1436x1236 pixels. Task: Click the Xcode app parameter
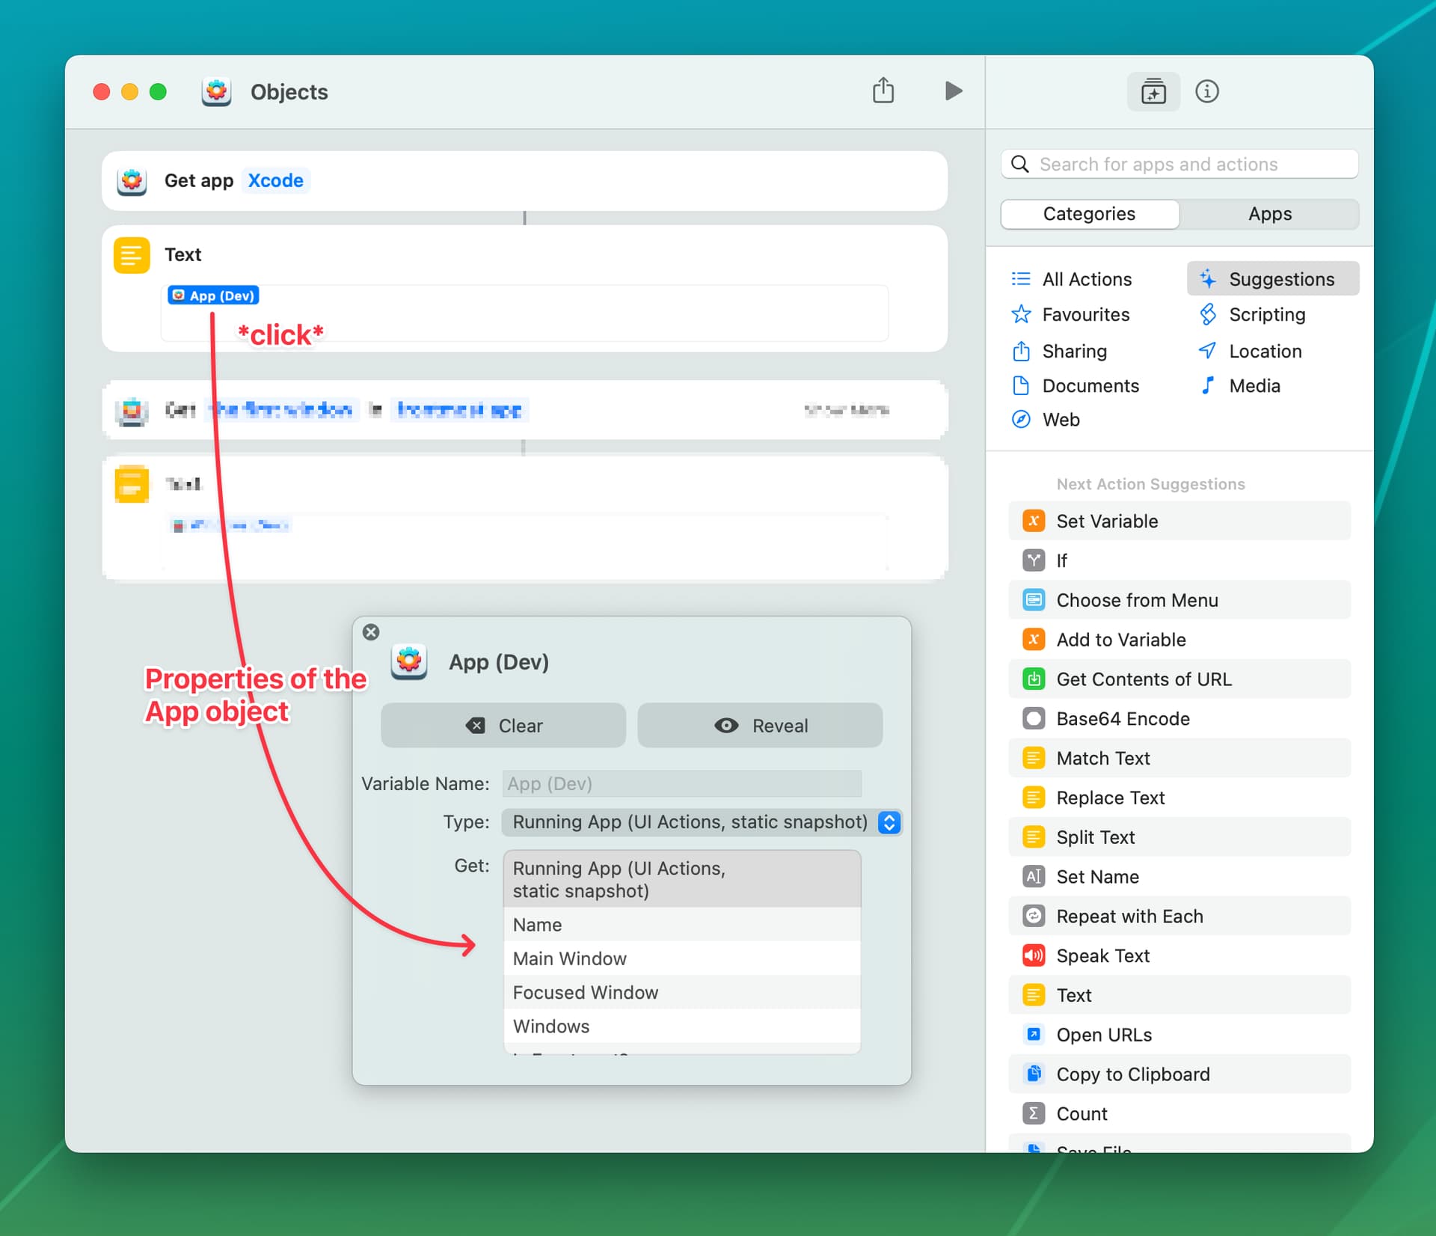275,180
